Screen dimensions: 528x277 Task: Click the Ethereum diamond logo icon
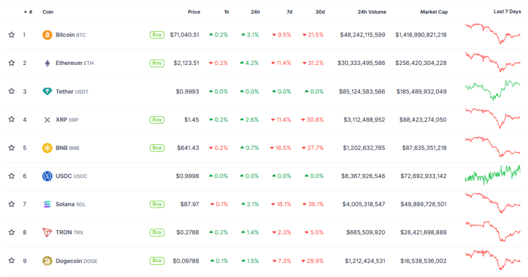47,63
